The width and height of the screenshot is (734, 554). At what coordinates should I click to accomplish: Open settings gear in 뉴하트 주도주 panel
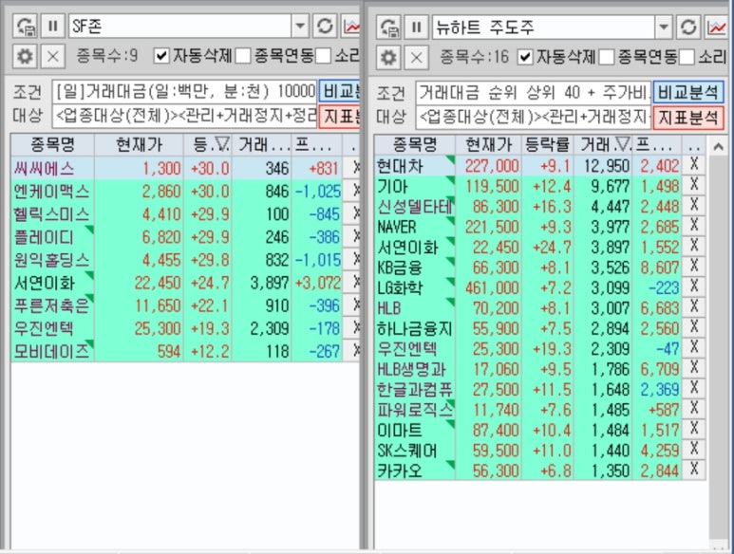(388, 58)
